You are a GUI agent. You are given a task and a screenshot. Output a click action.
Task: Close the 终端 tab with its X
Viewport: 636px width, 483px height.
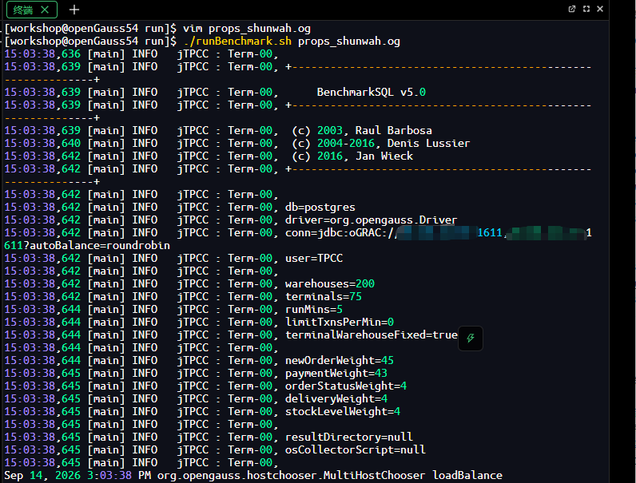[45, 10]
